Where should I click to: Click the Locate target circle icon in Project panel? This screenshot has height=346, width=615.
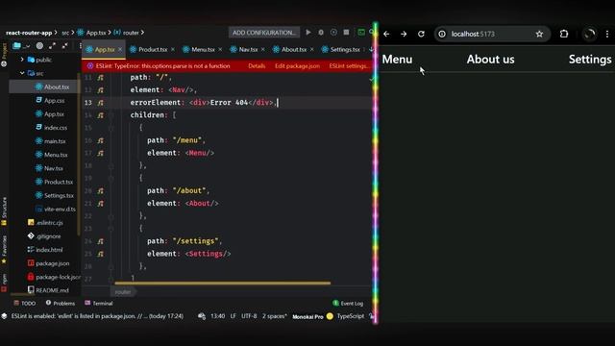point(39,46)
